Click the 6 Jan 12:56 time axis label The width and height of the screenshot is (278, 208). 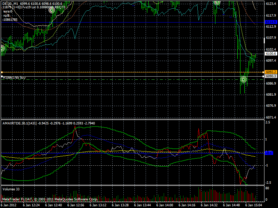coord(75,205)
